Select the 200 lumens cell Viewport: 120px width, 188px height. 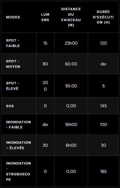click(45, 86)
